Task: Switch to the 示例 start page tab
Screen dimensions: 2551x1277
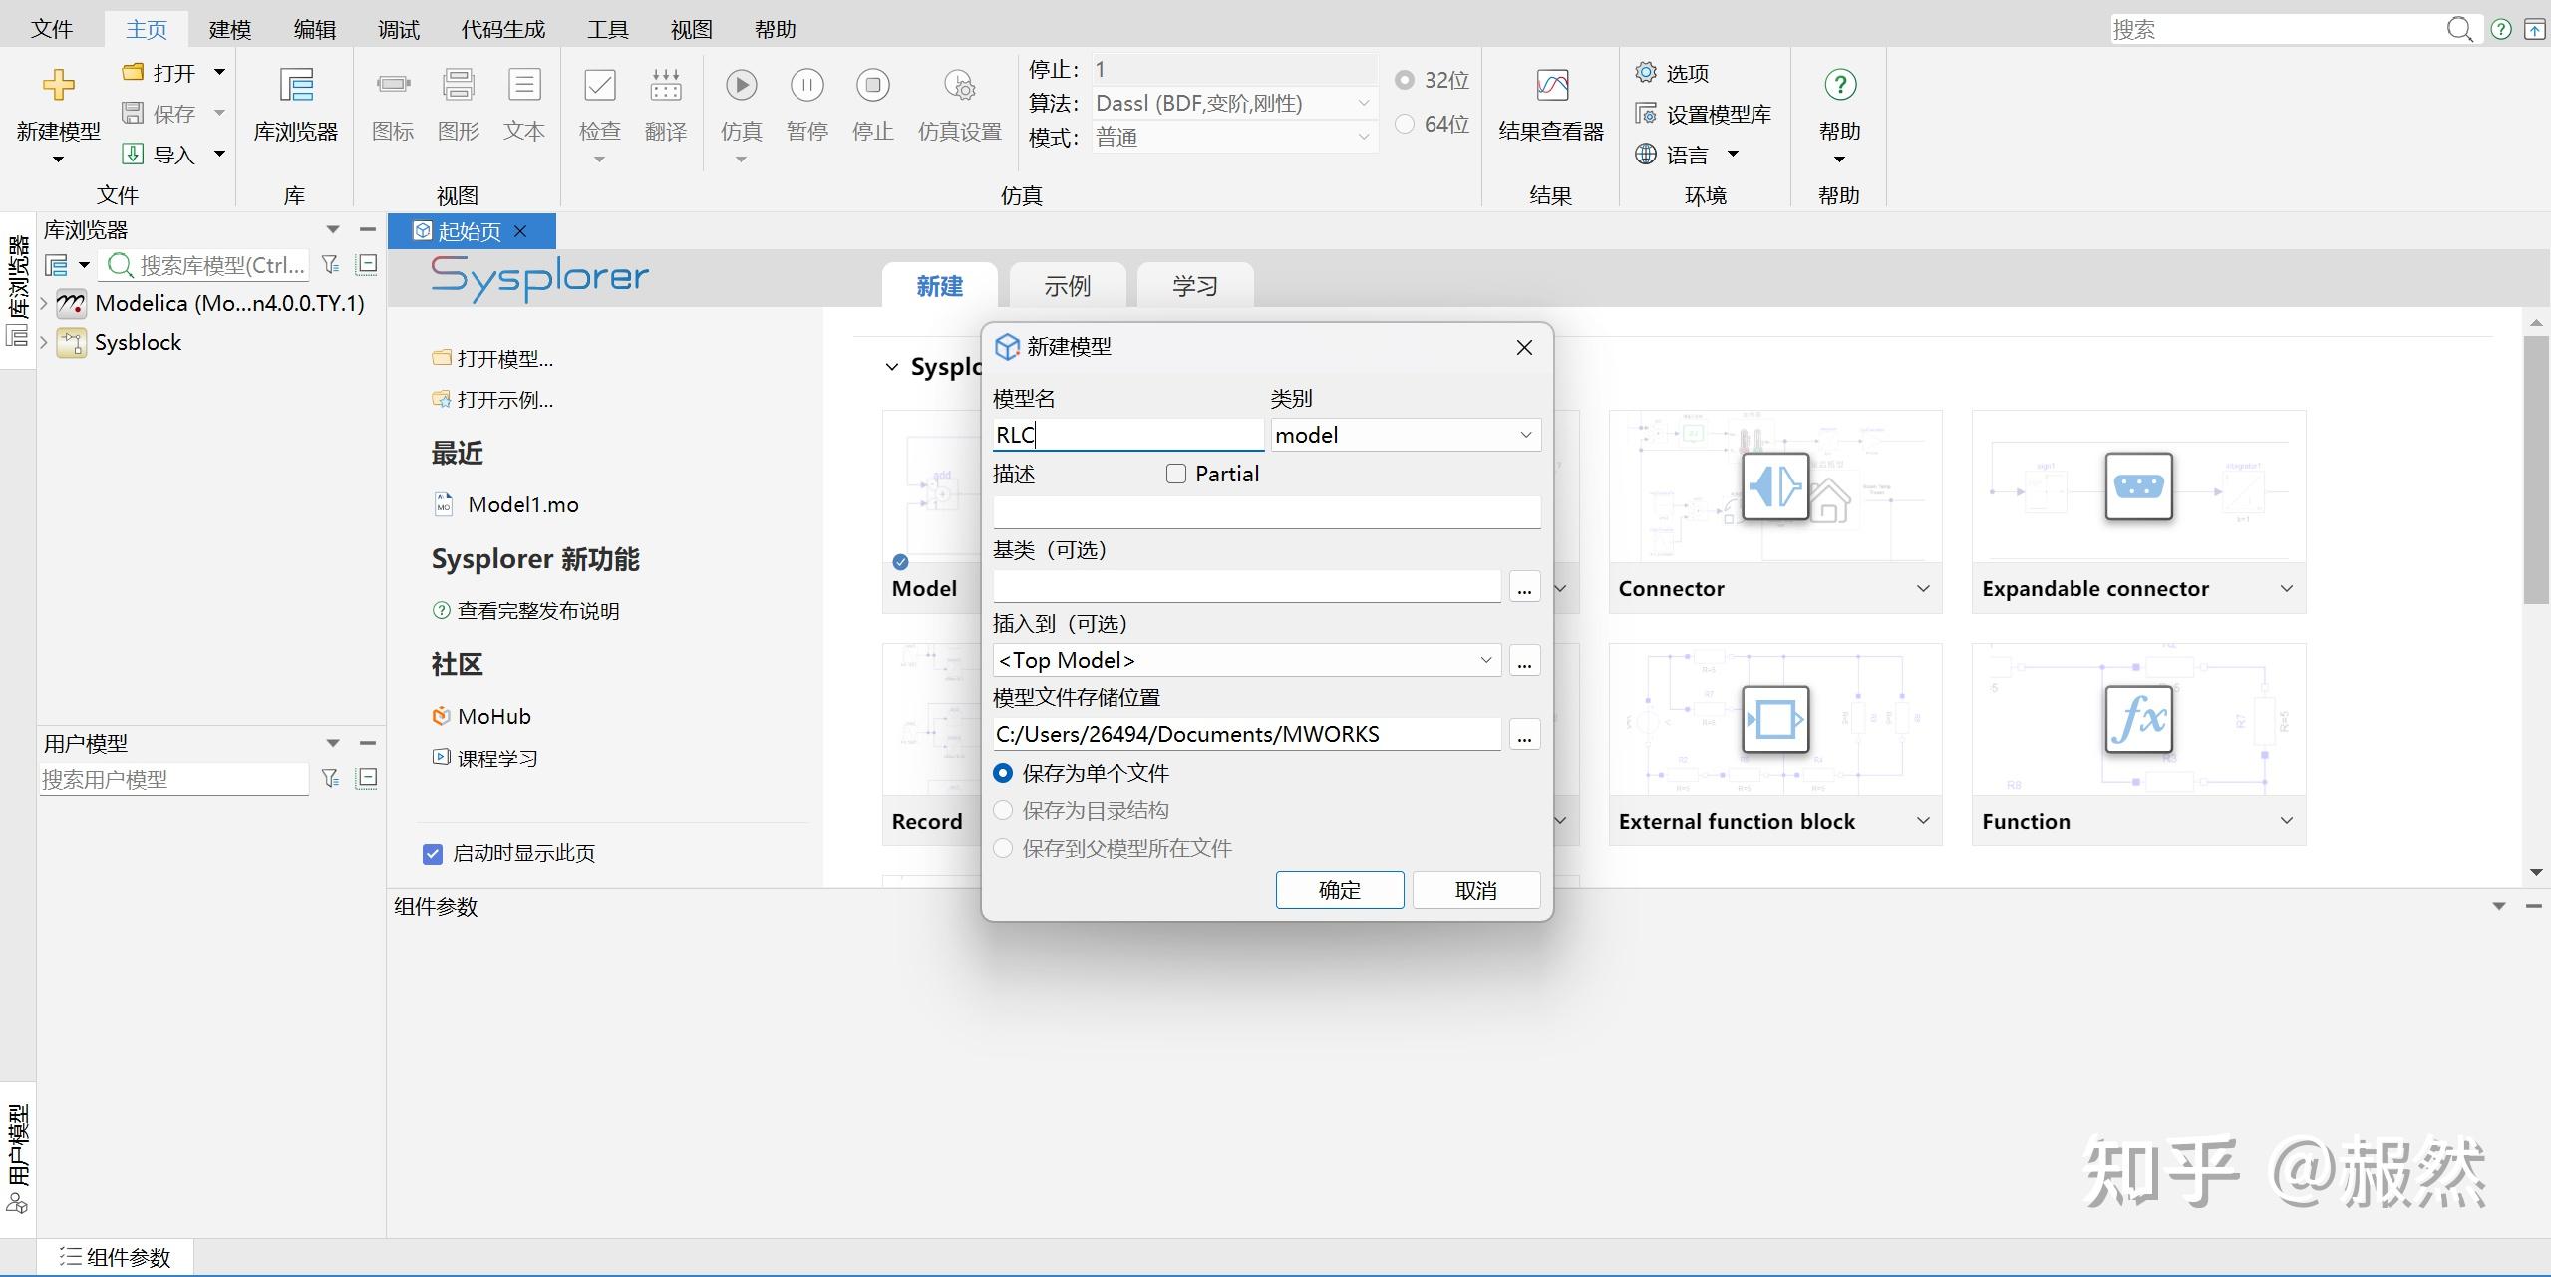Action: [1068, 286]
